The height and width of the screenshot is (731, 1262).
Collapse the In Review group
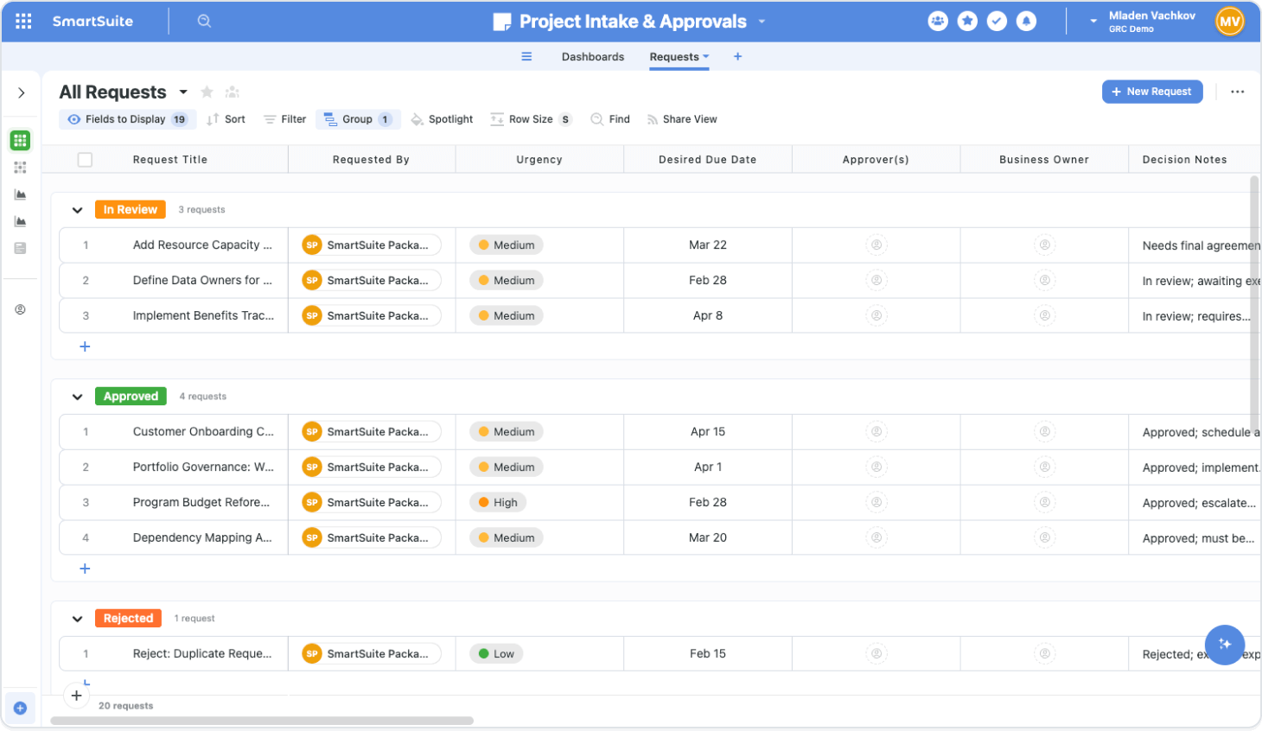pyautogui.click(x=77, y=210)
